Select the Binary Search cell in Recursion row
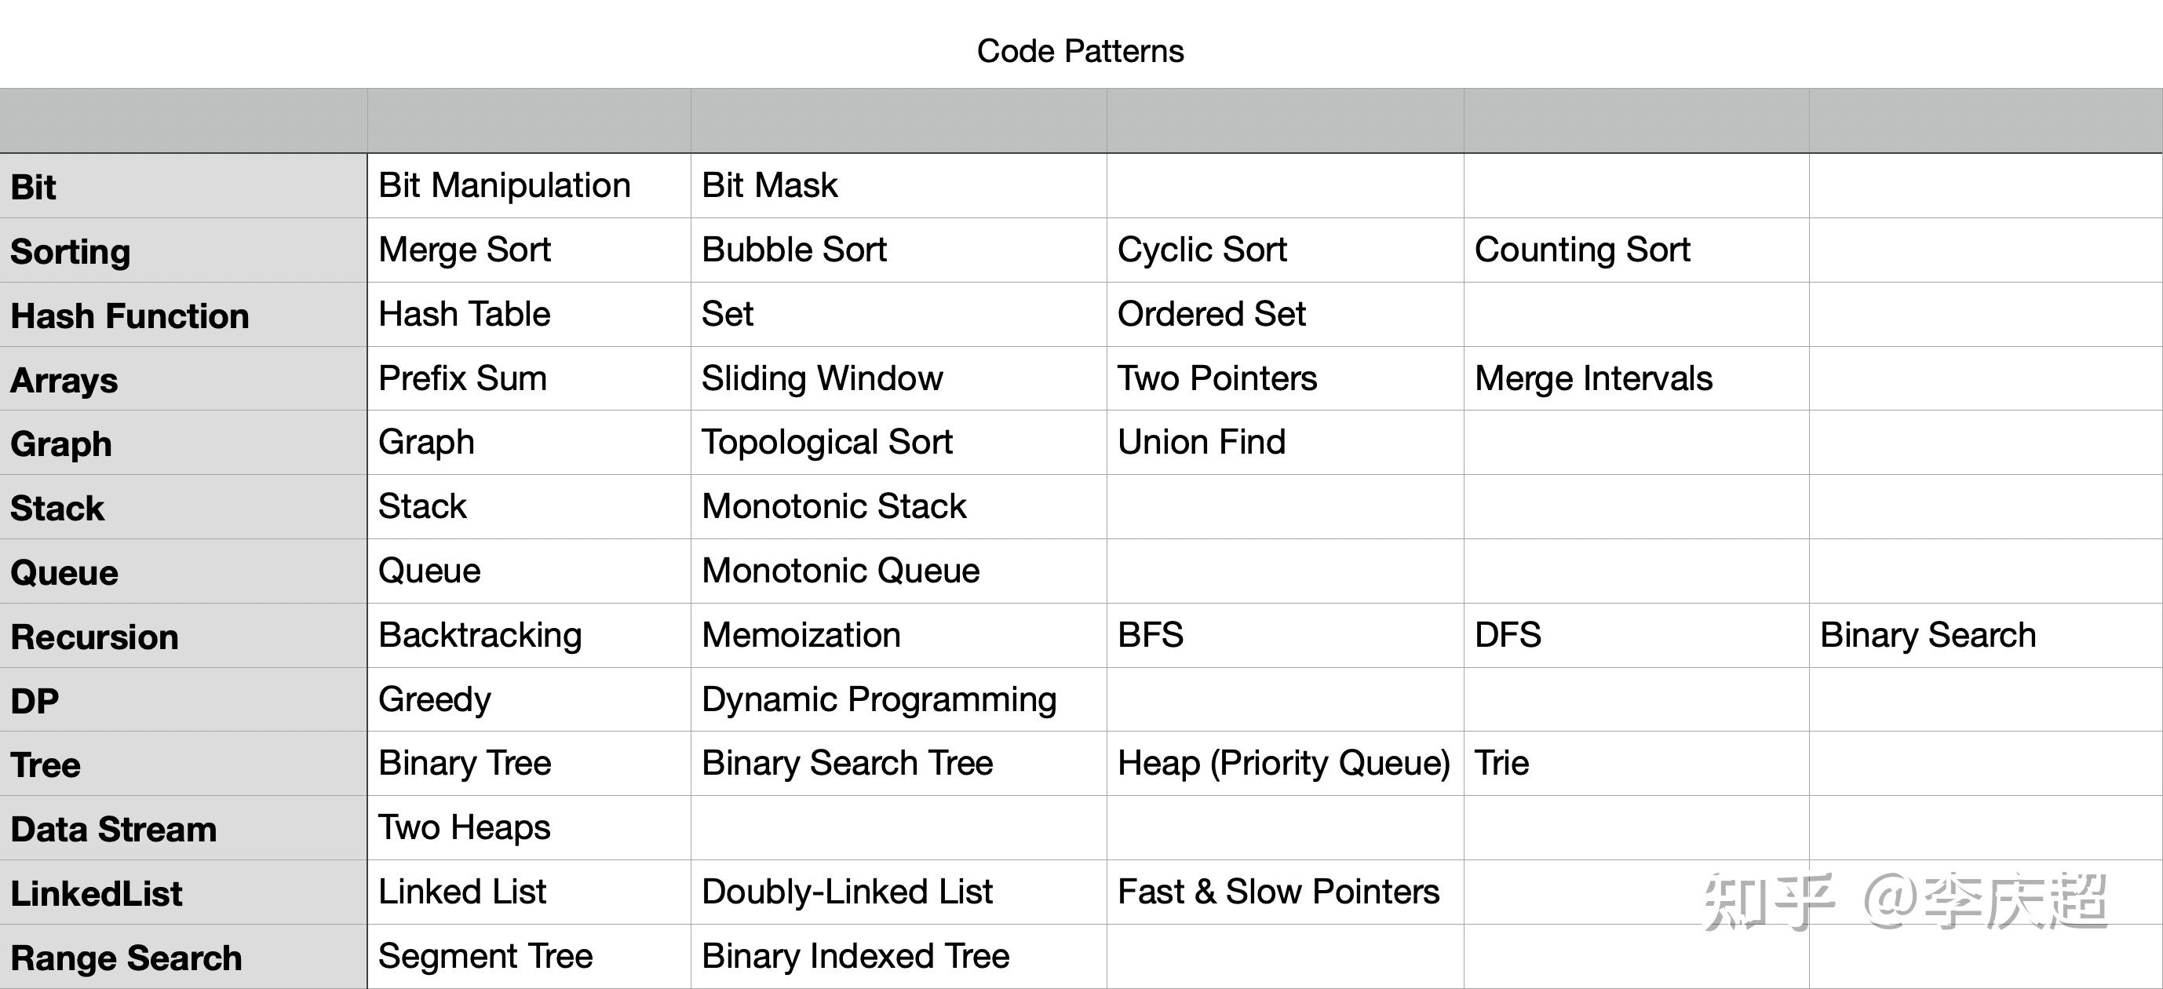Screen dimensions: 2163x989 point(1928,636)
